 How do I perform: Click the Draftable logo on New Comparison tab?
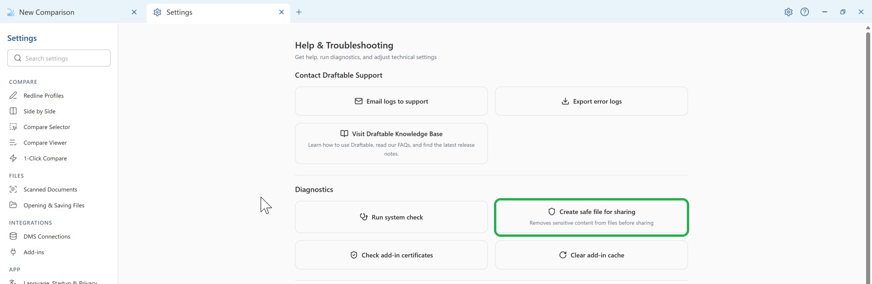11,12
